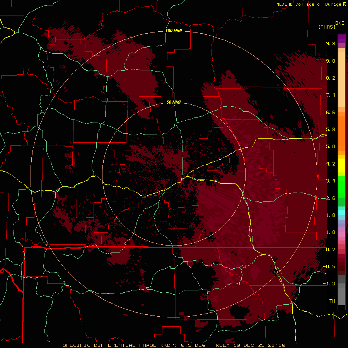Click the 9.8 value on the legend

(x=331, y=43)
